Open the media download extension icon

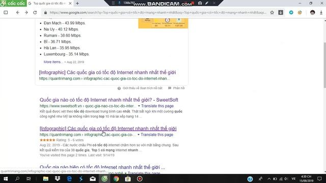281,12
